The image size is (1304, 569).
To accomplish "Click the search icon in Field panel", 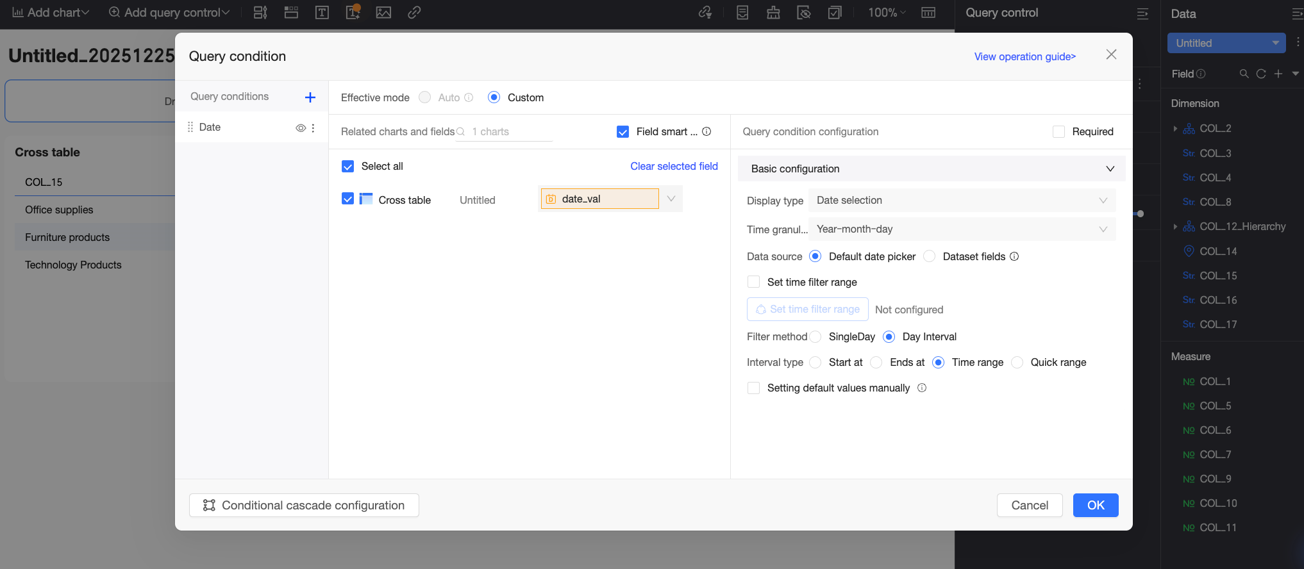I will pyautogui.click(x=1244, y=74).
